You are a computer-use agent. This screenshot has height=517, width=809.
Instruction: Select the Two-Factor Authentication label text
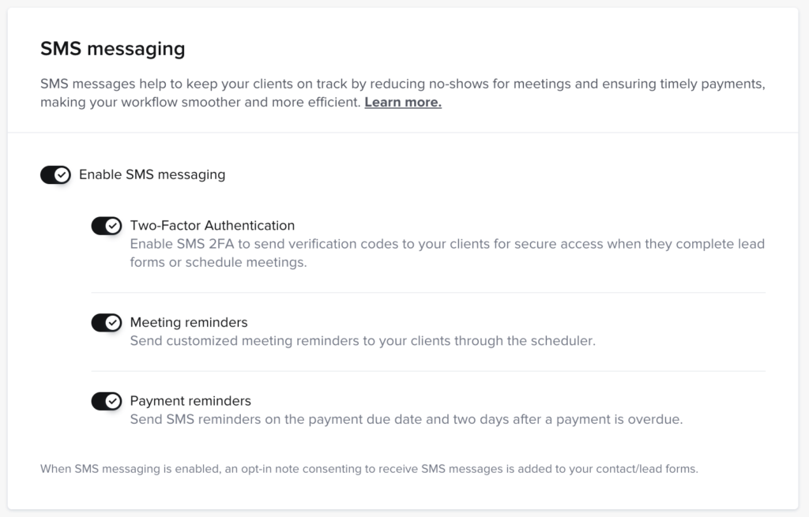pyautogui.click(x=212, y=226)
